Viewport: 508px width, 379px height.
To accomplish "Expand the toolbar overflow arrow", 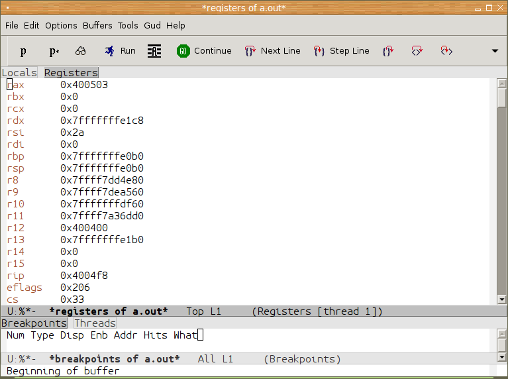I will coord(495,51).
